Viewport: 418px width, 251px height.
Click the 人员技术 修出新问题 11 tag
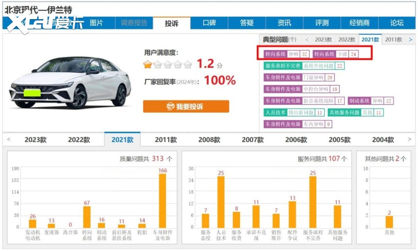(294, 113)
